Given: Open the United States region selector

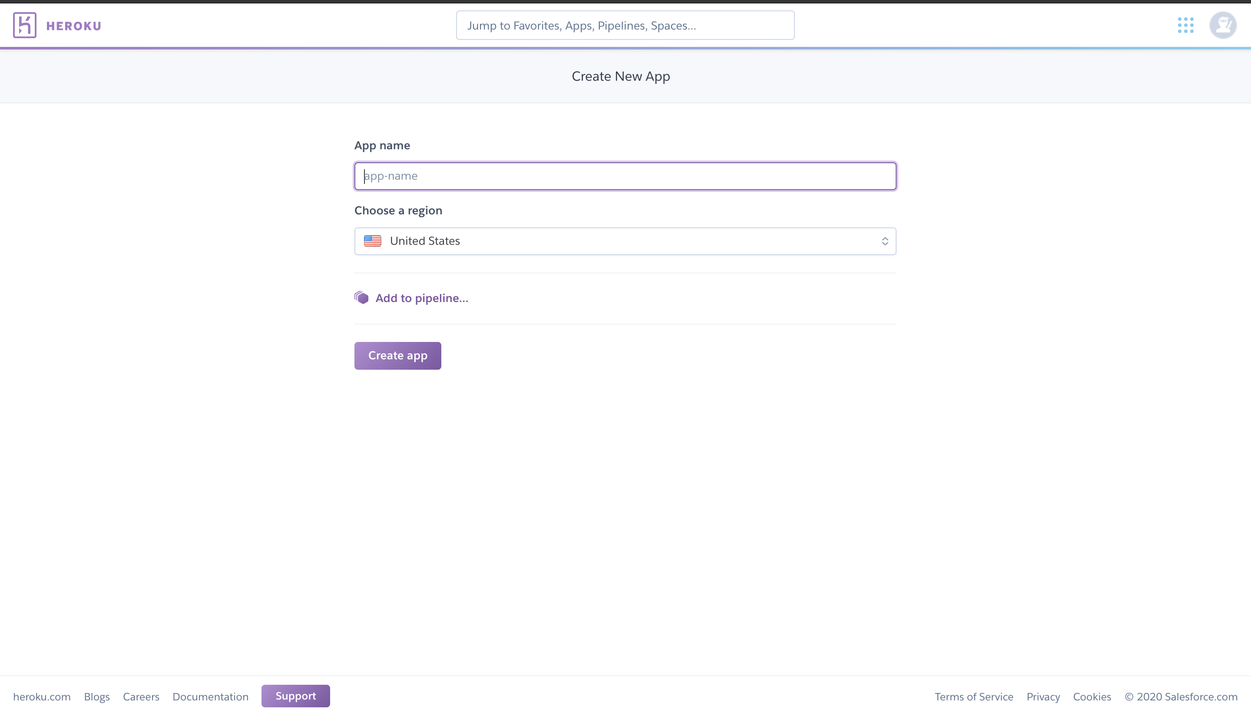Looking at the screenshot, I should tap(625, 241).
